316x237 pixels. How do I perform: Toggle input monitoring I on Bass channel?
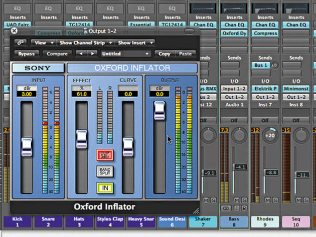point(237,208)
